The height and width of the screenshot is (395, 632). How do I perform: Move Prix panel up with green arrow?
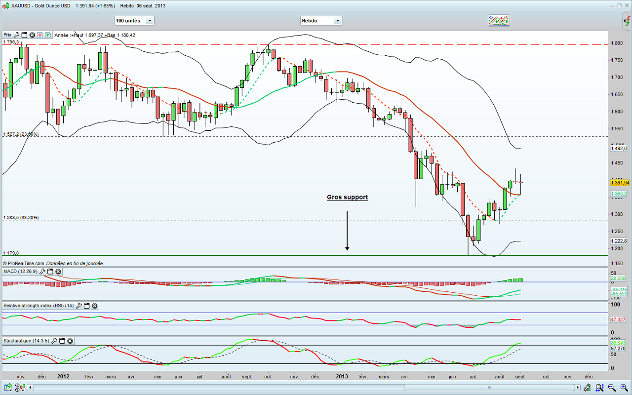coord(48,35)
